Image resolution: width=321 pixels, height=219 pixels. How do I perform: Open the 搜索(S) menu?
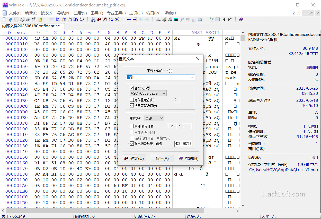(47, 13)
